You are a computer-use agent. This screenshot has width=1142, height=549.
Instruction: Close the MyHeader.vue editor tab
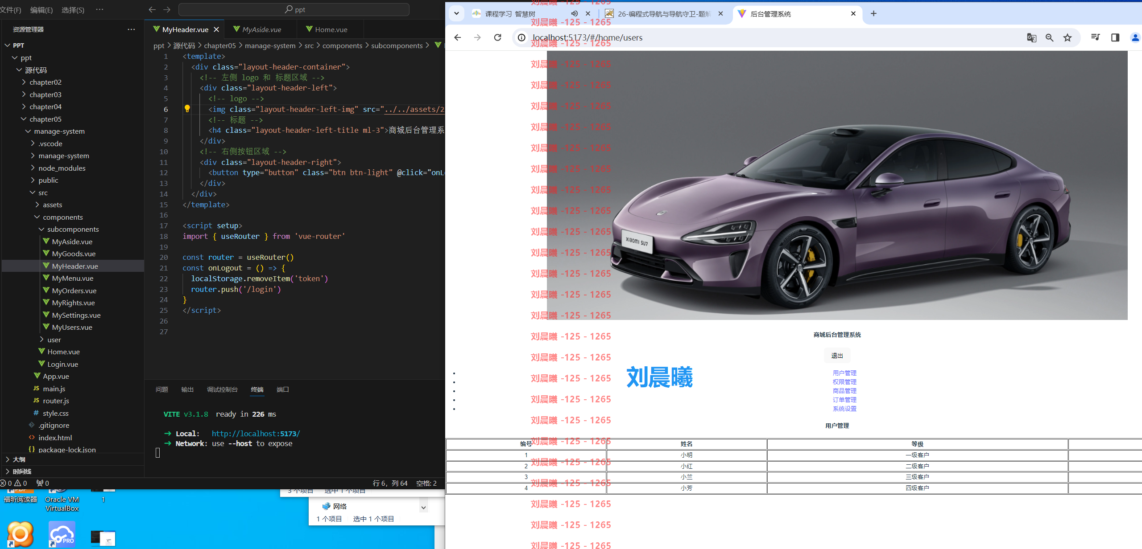tap(216, 29)
